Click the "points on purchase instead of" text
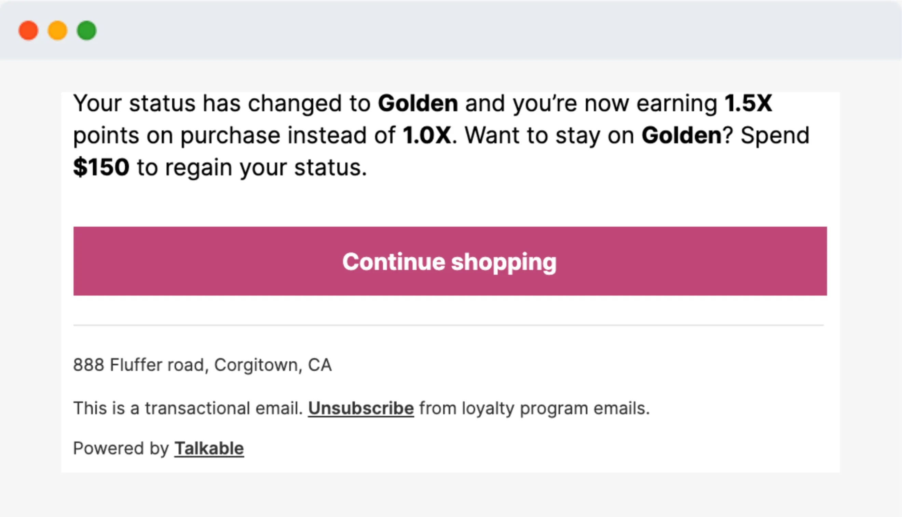The height and width of the screenshot is (517, 902). (x=234, y=136)
